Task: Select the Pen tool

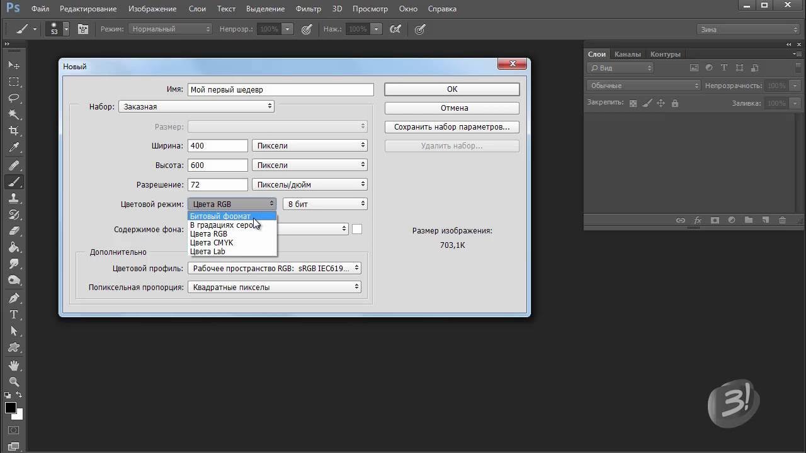Action: pos(14,298)
